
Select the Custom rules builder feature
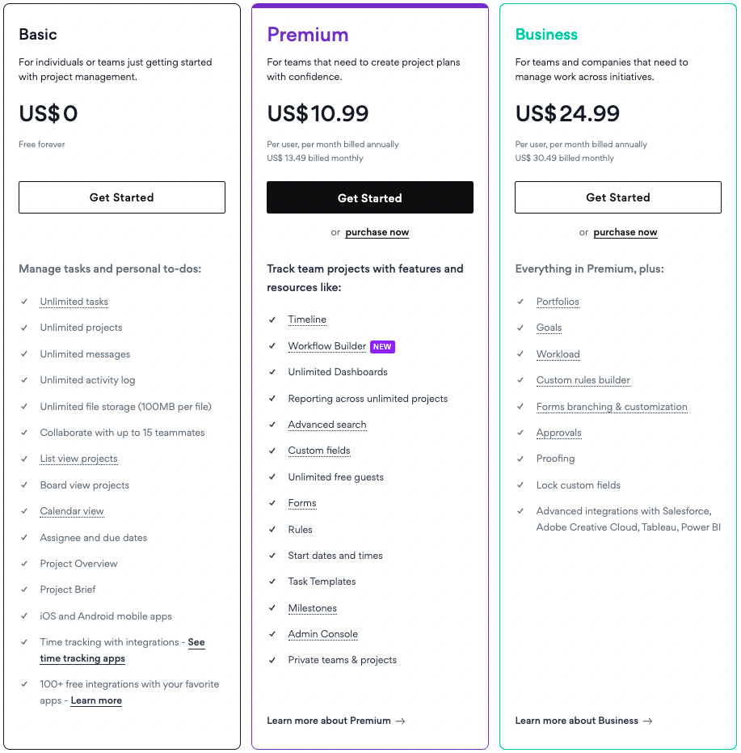tap(583, 380)
